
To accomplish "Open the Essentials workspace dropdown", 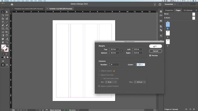I will [170, 4].
